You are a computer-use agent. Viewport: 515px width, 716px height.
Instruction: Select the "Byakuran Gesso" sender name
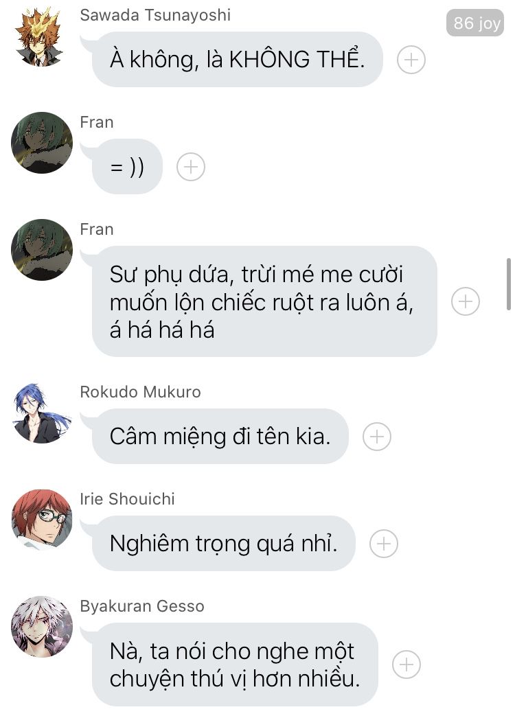point(142,606)
